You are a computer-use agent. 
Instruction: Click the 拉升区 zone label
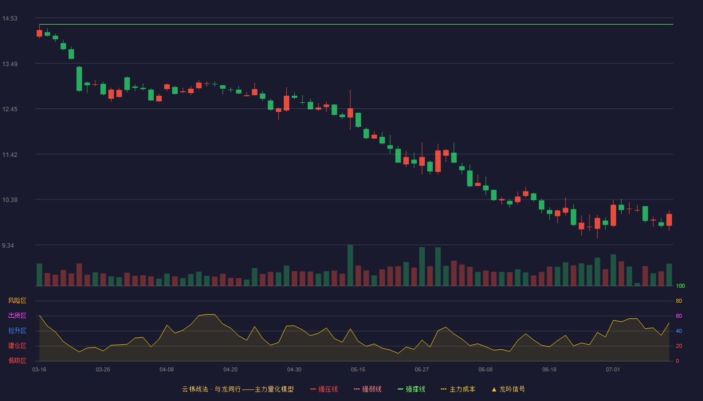pos(17,331)
